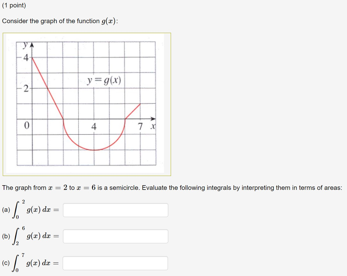The width and height of the screenshot is (347, 276).
Task: Select the graph image of g(x)
Action: tap(86, 103)
